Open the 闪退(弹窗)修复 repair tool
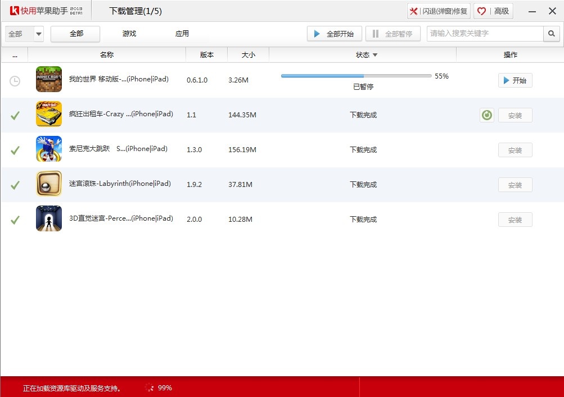This screenshot has height=397, width=564. pos(439,11)
